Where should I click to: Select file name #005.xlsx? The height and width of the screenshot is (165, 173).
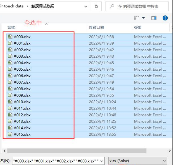22,69
